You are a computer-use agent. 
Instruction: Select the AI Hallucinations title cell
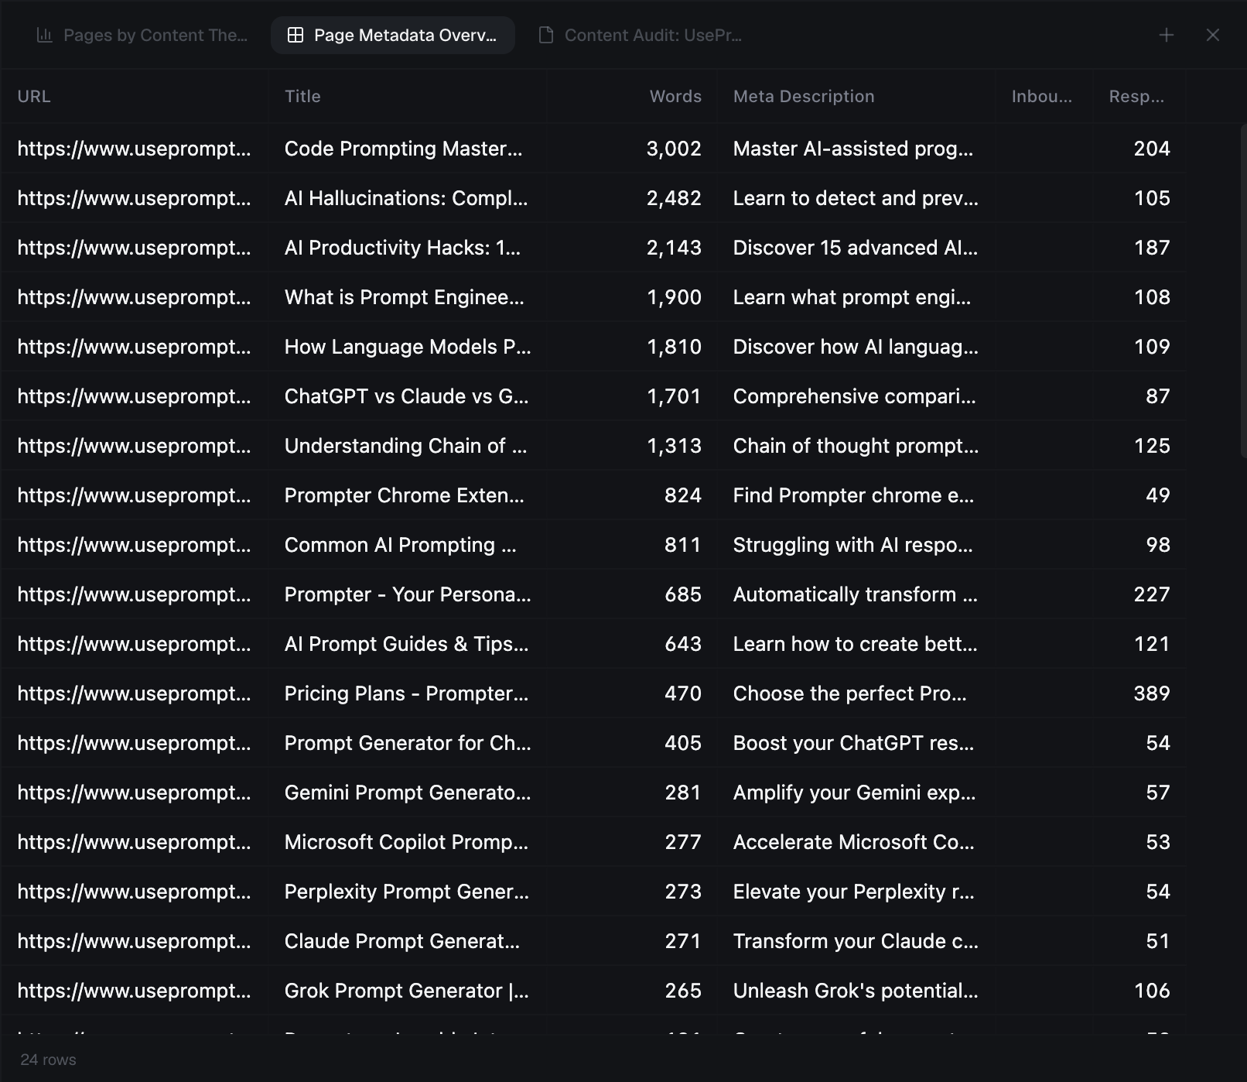click(x=406, y=198)
